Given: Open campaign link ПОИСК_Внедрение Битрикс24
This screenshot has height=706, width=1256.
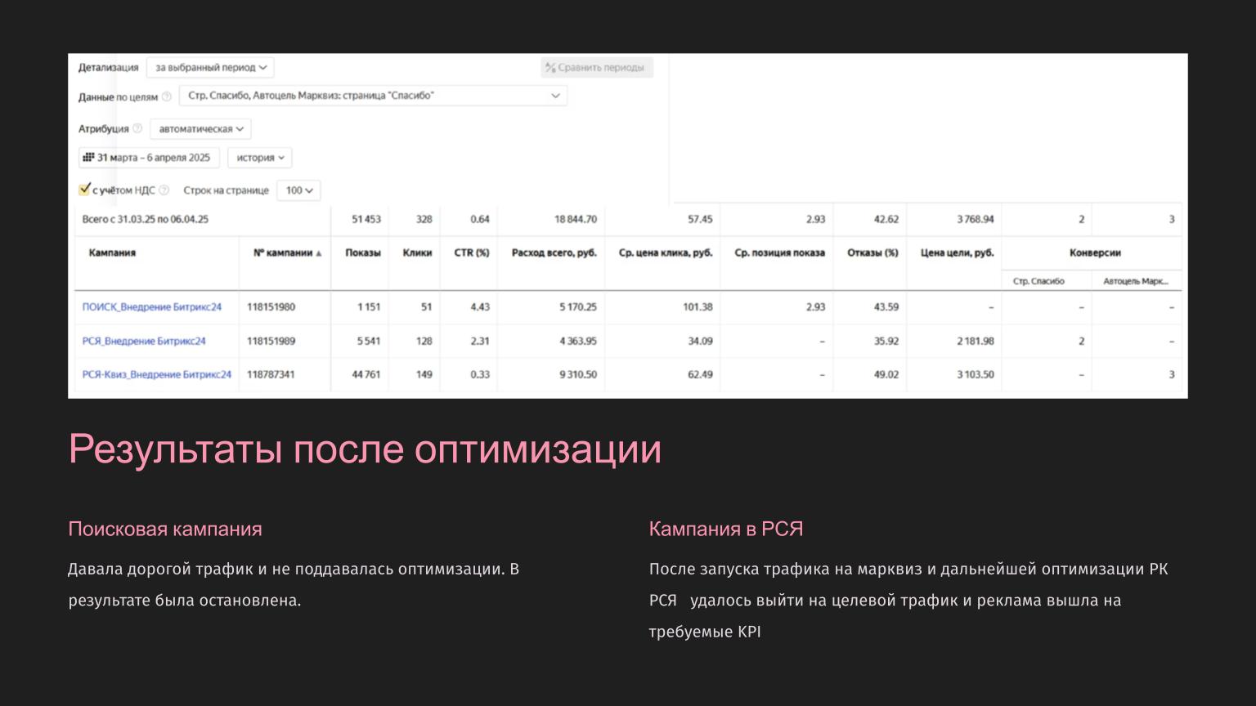Looking at the screenshot, I should (152, 307).
